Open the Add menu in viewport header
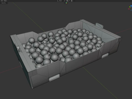 click(x=2, y=1)
